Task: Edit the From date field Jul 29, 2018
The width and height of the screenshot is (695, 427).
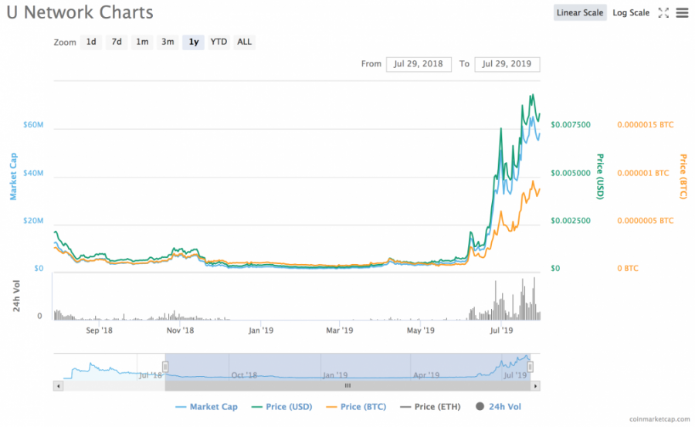Action: point(419,64)
